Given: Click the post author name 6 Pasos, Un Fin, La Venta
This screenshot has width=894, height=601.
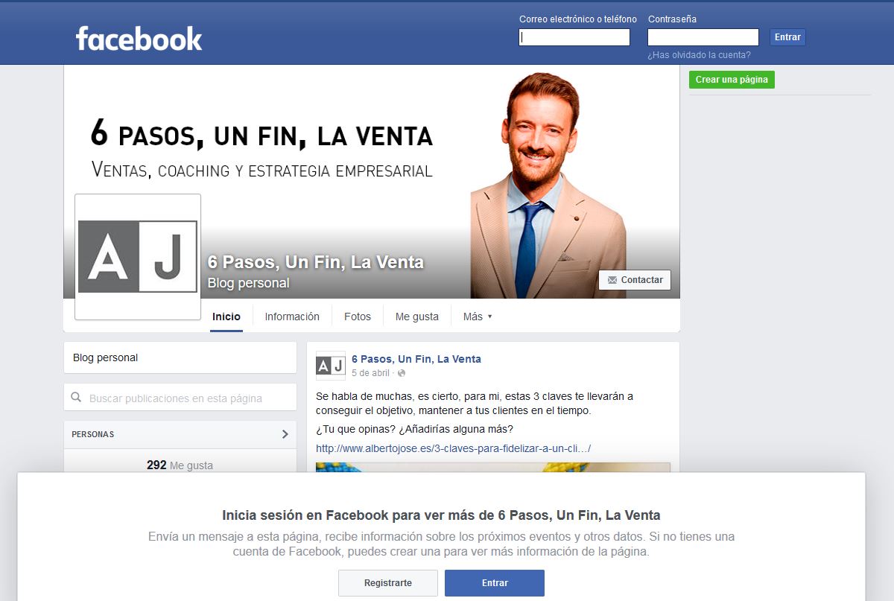Looking at the screenshot, I should pos(416,359).
